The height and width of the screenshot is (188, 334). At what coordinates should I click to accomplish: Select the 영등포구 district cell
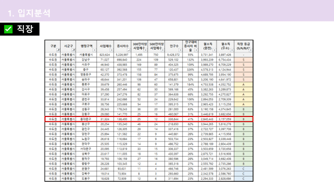(86, 75)
